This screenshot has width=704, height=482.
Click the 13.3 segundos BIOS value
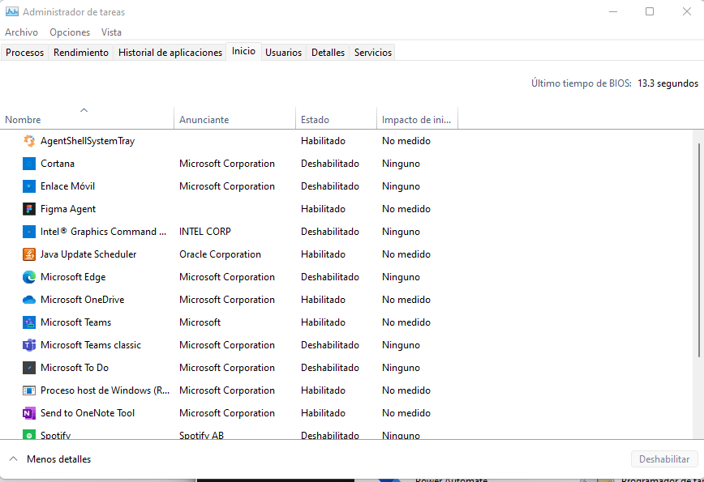pyautogui.click(x=668, y=83)
